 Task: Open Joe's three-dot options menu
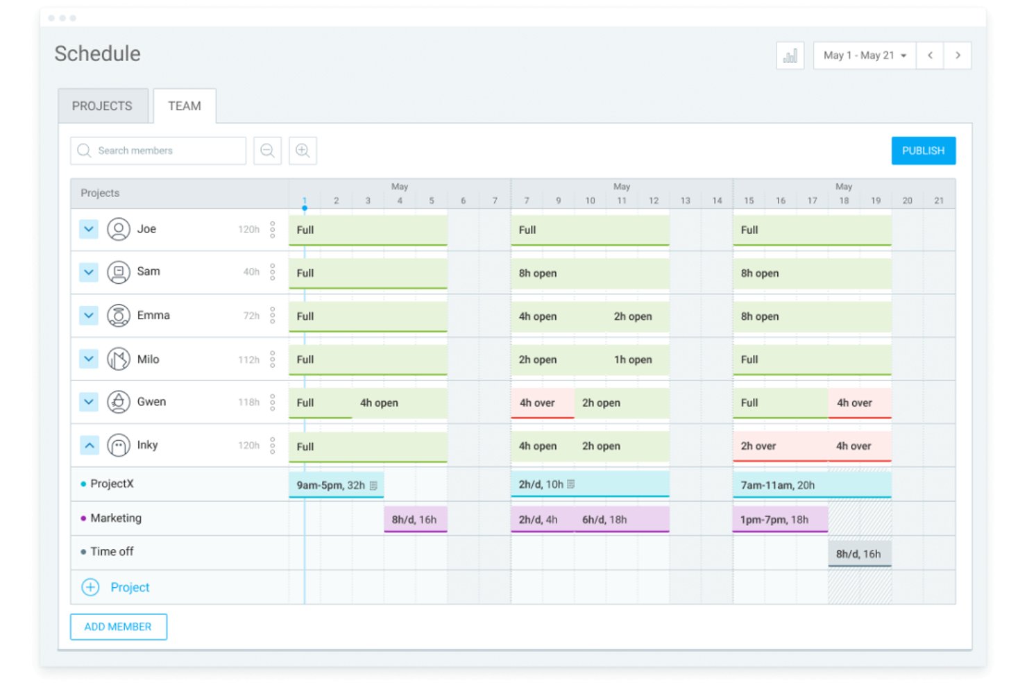273,229
